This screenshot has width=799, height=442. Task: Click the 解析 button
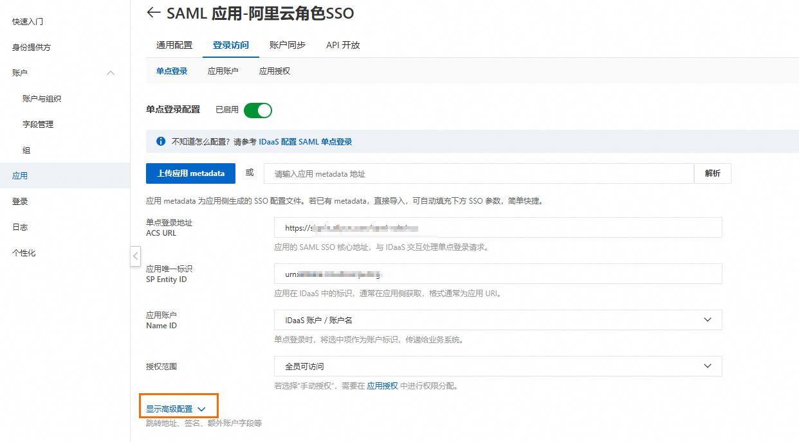tap(713, 173)
